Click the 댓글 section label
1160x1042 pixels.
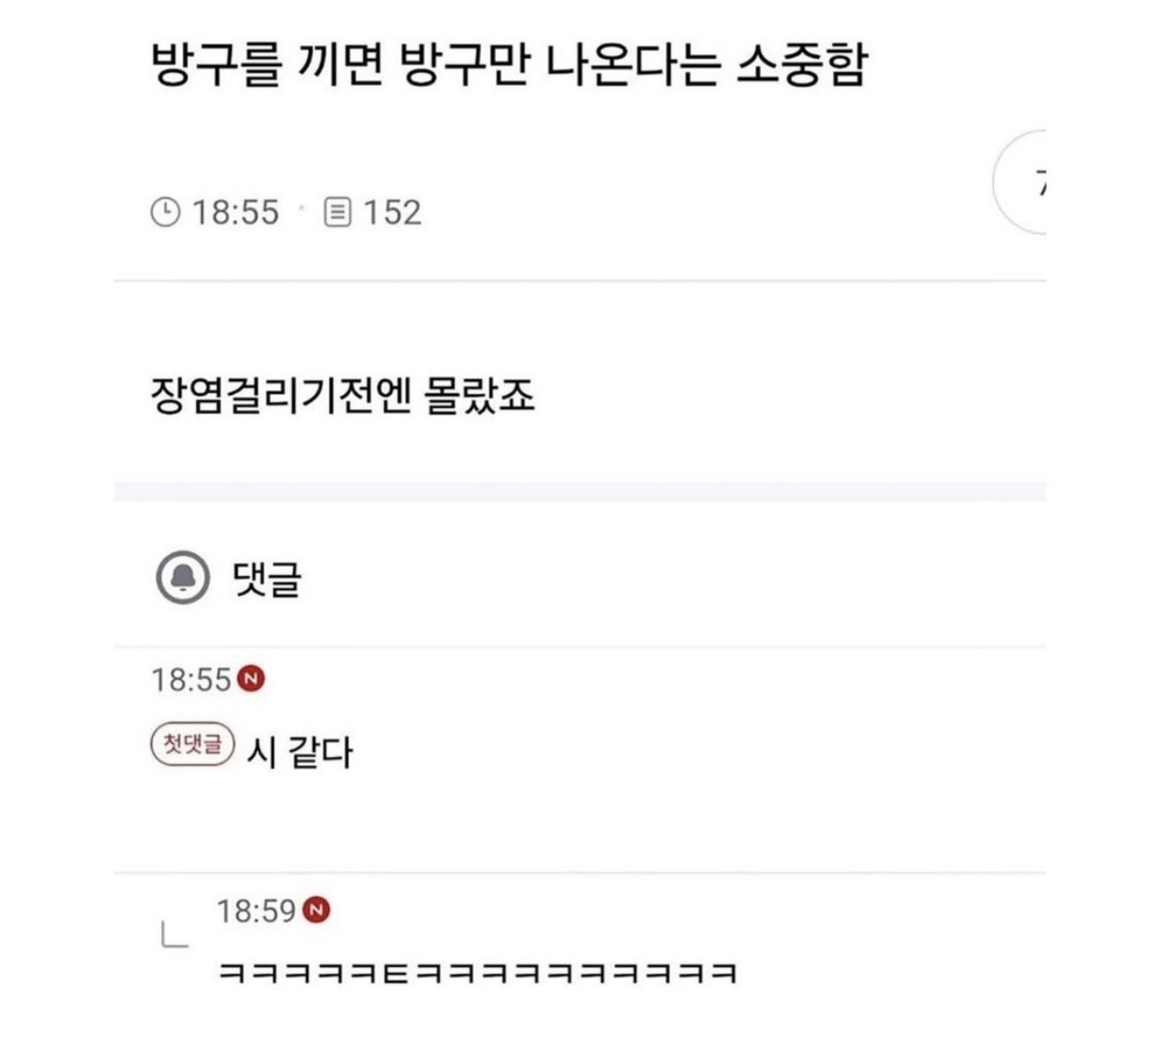267,578
